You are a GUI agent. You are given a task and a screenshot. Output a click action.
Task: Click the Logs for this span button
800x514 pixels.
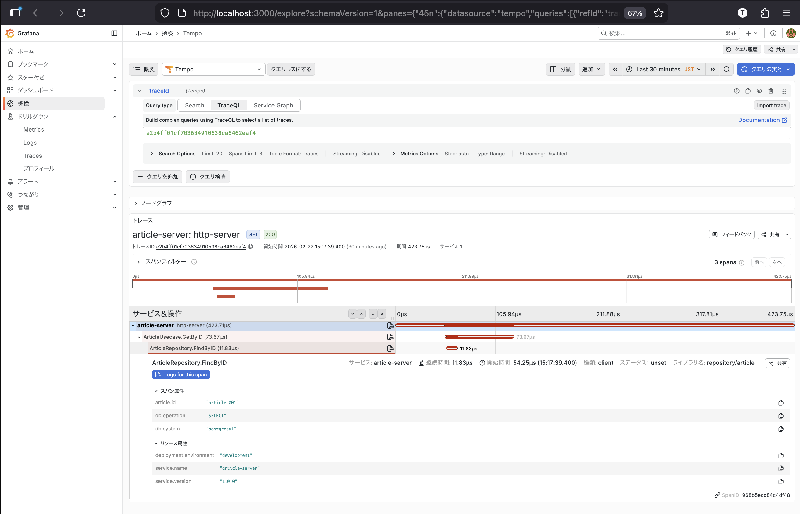click(181, 375)
